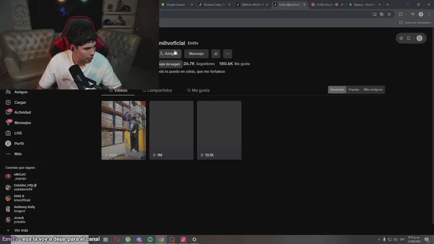Click the Chrome translate page icon
This screenshot has height=244, width=434.
click(382, 14)
